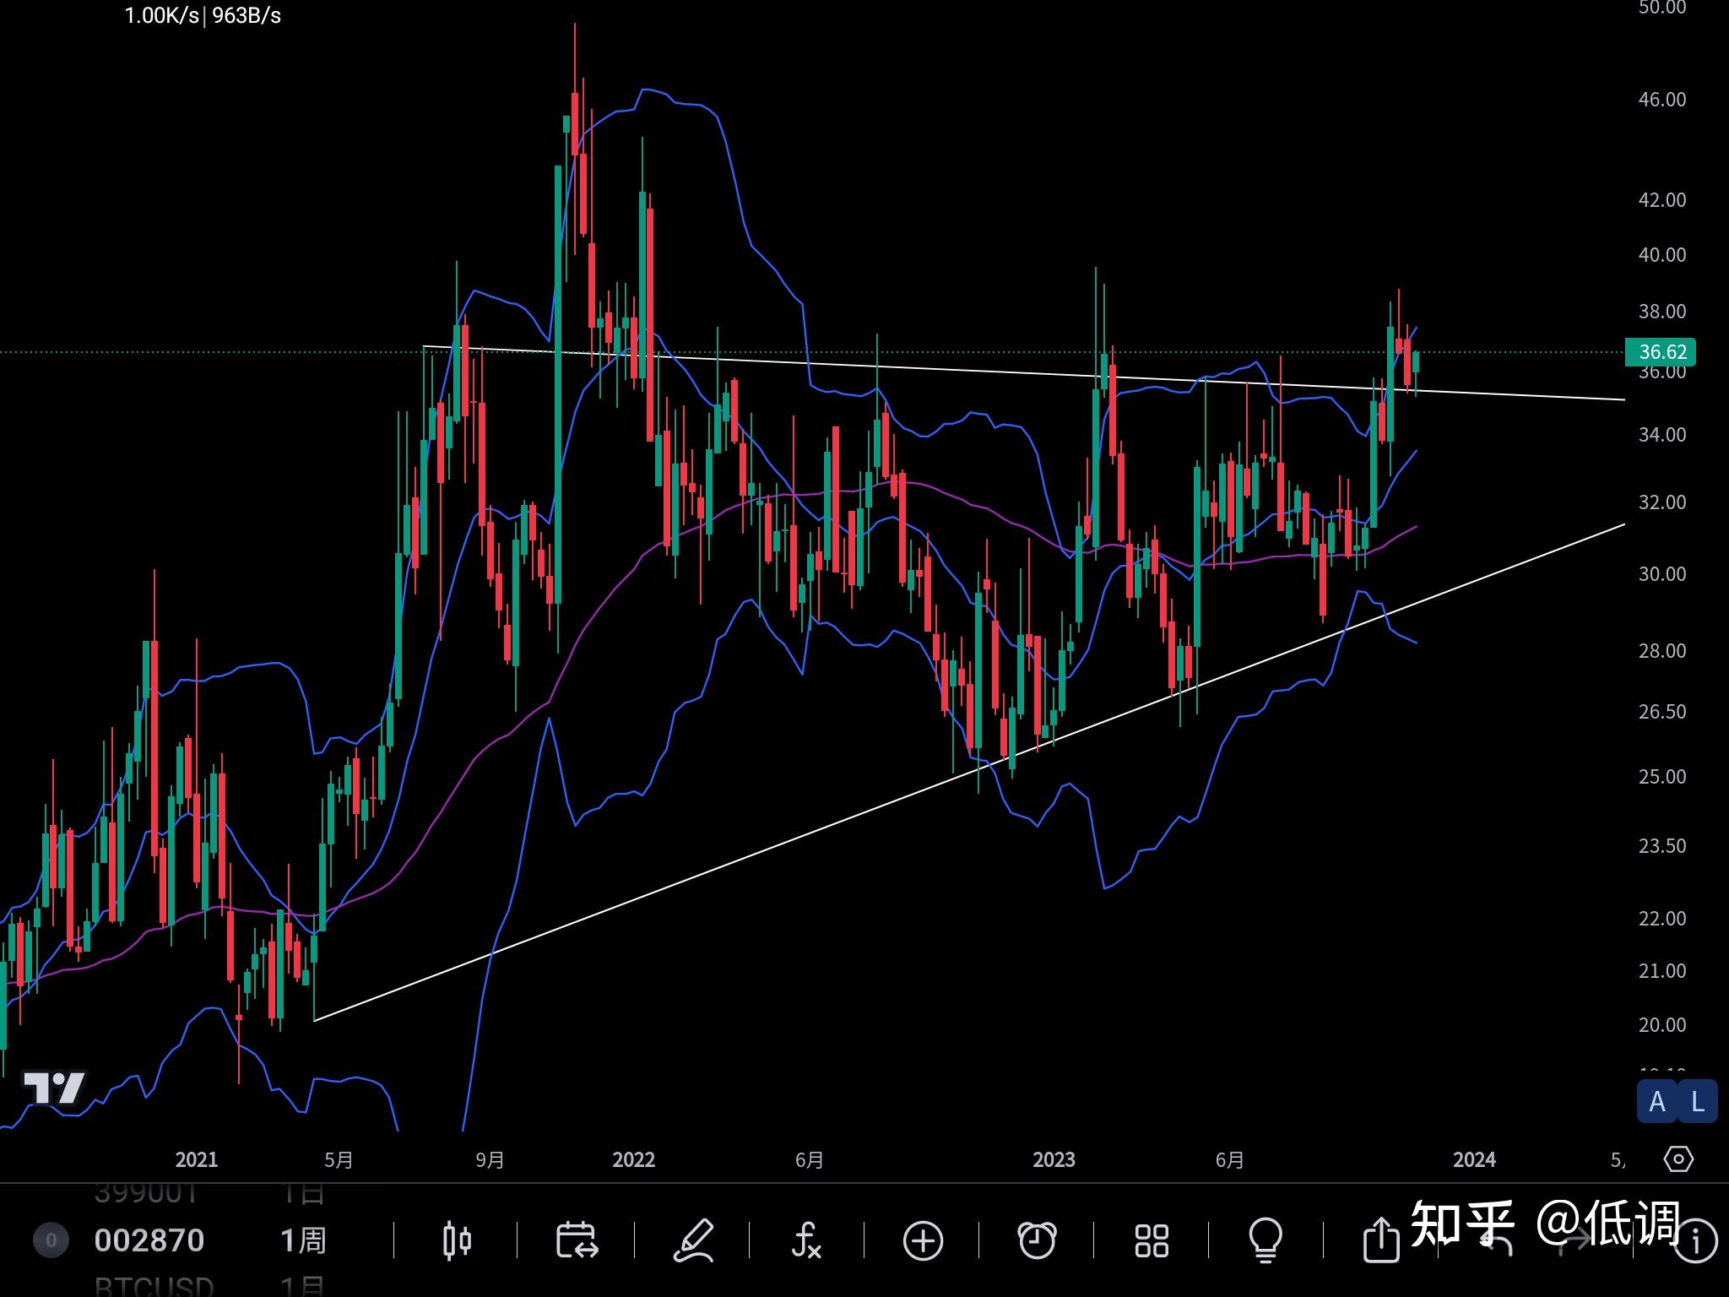Tap the round 0 badge beside 002870
The image size is (1729, 1297).
(51, 1240)
